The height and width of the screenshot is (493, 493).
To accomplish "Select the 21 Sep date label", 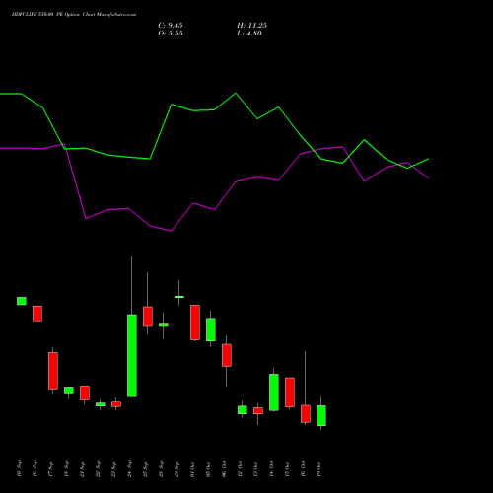I will [x=82, y=469].
